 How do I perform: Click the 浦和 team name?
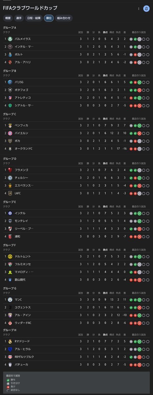pyautogui.click(x=18, y=236)
